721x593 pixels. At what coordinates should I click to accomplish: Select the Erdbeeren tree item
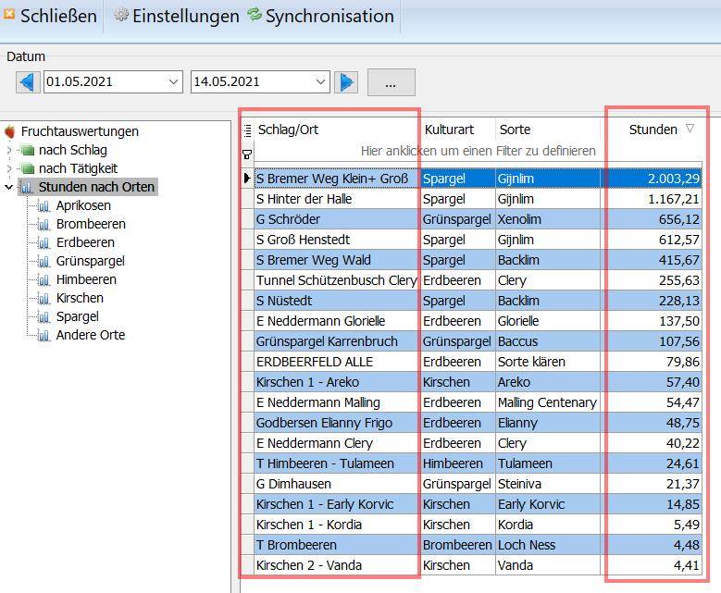[85, 242]
